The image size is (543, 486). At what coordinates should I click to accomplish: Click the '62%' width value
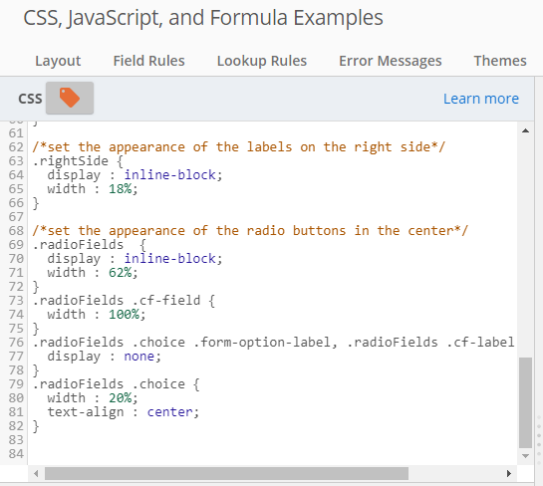[121, 273]
